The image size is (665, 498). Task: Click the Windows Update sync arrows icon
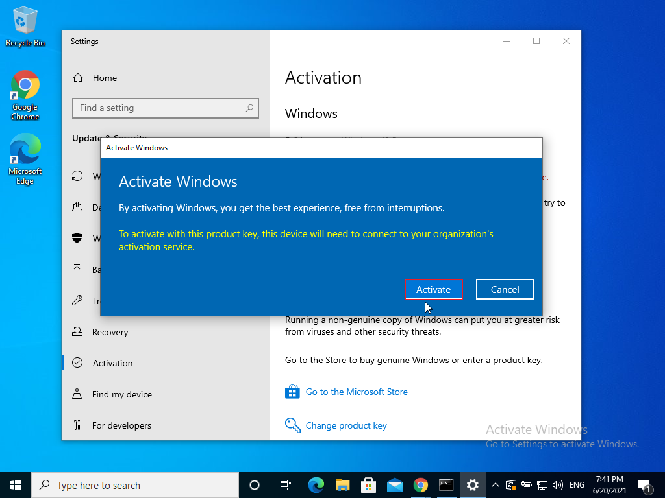[77, 176]
